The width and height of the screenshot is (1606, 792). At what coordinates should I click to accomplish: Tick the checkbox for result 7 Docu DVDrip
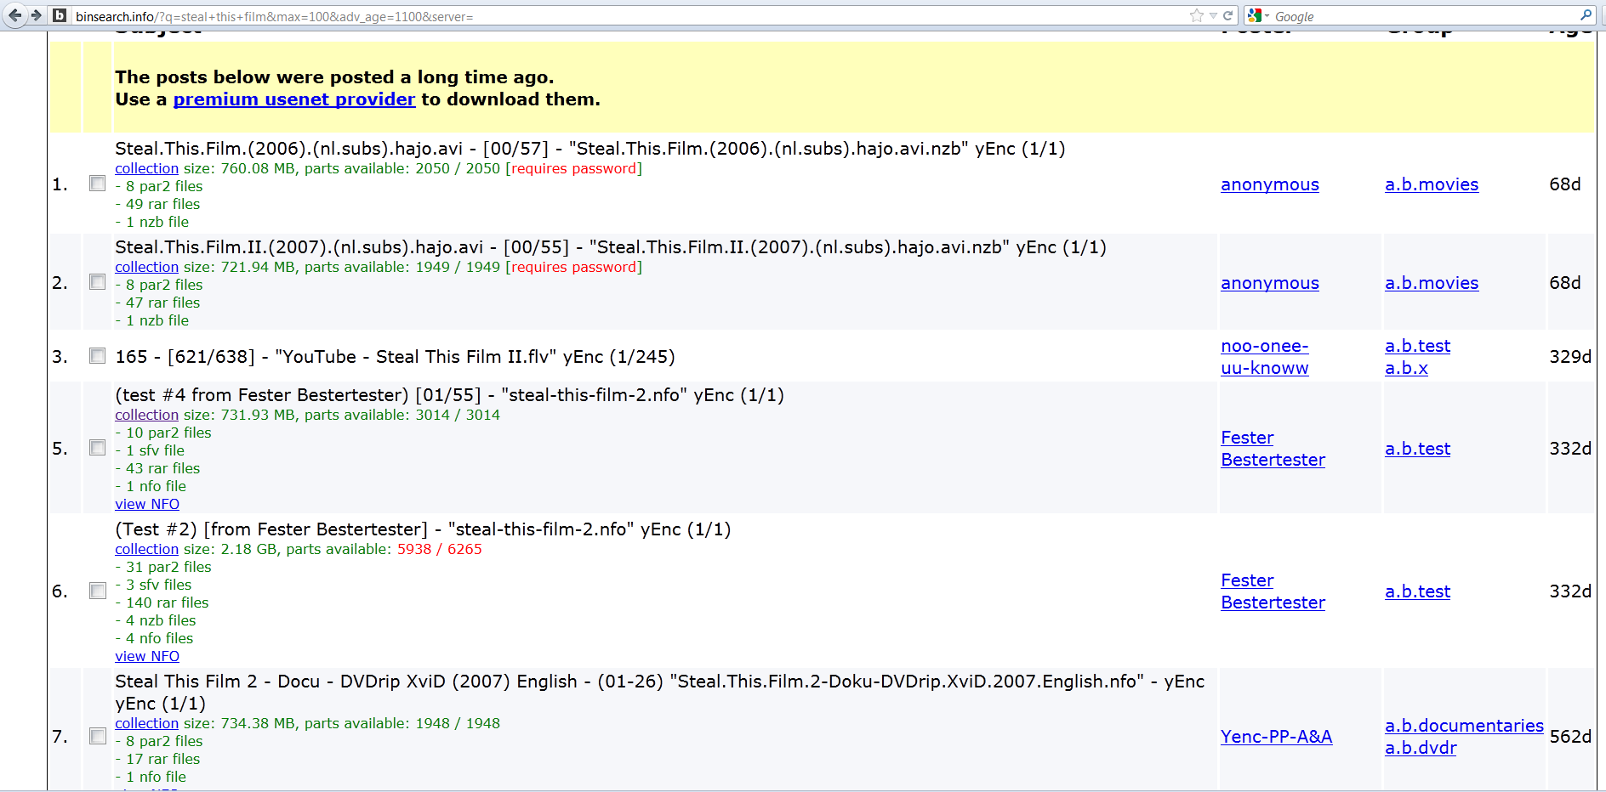[x=98, y=736]
